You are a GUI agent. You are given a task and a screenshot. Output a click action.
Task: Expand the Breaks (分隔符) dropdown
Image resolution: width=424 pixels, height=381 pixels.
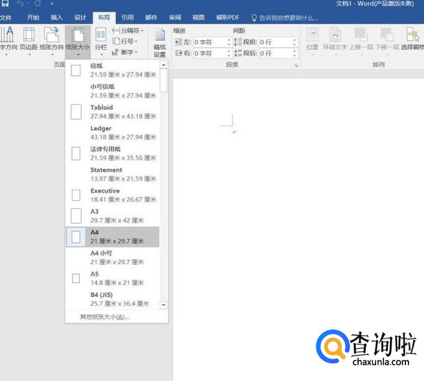click(128, 30)
